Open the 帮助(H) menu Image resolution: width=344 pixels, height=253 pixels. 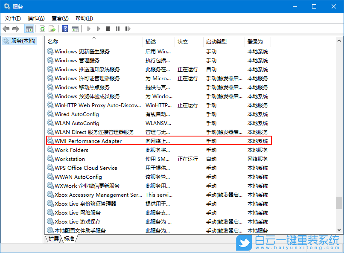(84, 18)
